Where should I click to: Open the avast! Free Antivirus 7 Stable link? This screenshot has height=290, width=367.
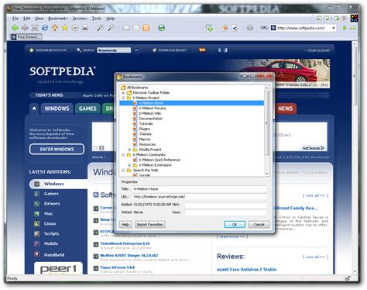click(x=246, y=269)
